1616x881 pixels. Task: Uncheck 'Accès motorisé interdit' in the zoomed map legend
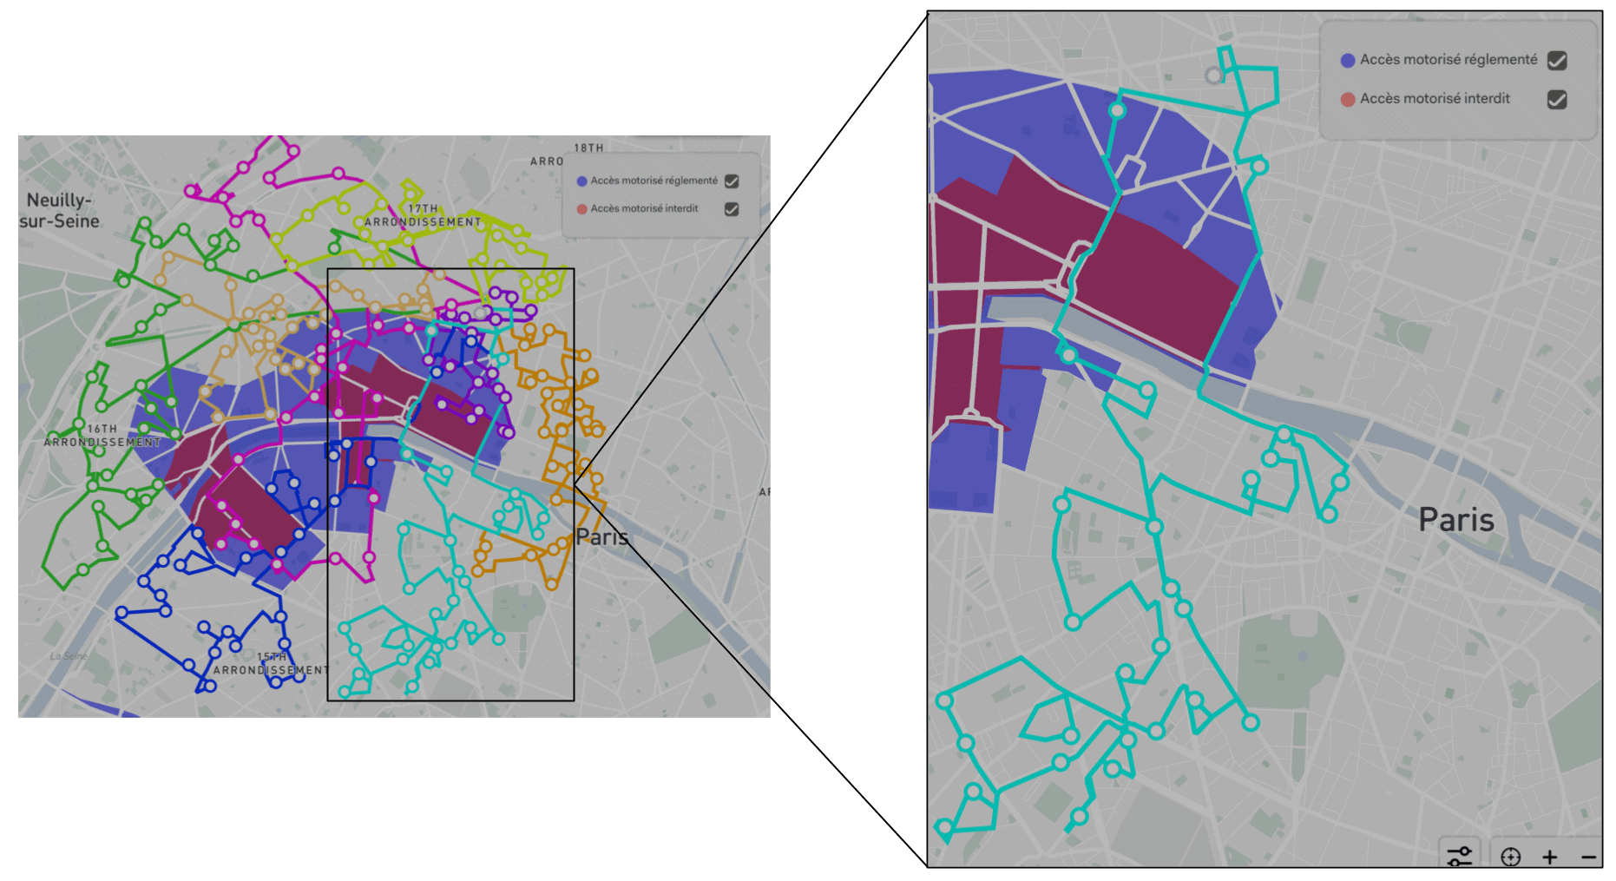click(1557, 99)
